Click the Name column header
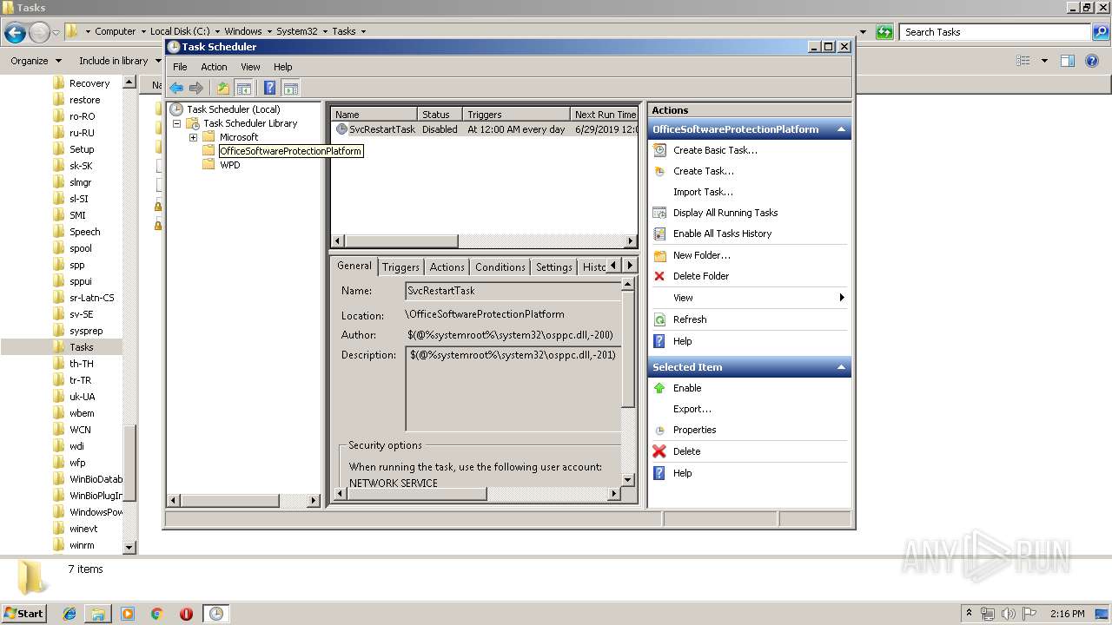Image resolution: width=1112 pixels, height=625 pixels. [374, 115]
